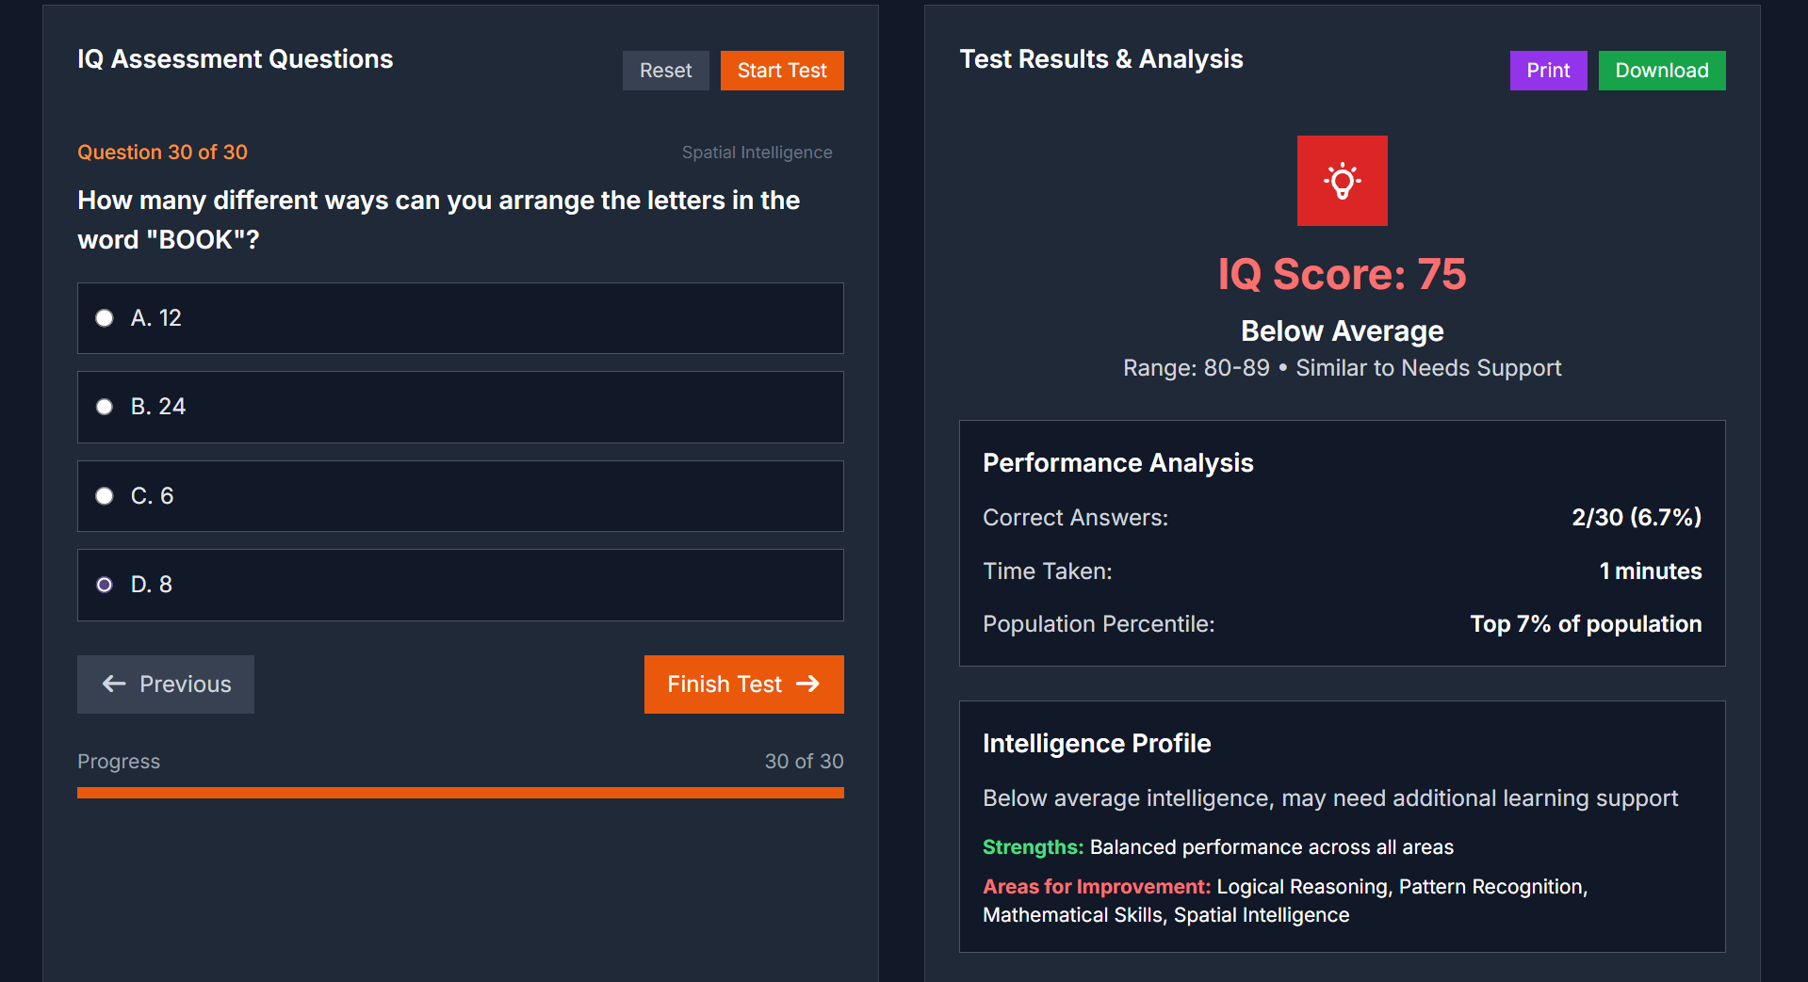The height and width of the screenshot is (982, 1808).
Task: Select radio option A. 12
Action: (105, 318)
